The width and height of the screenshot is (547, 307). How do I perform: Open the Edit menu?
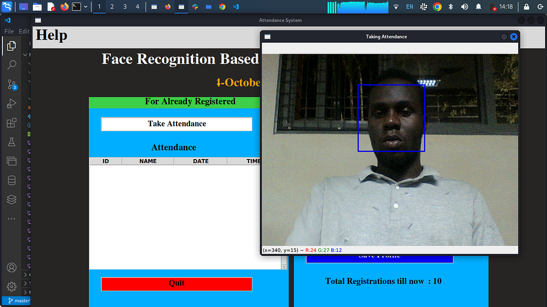[x=24, y=31]
